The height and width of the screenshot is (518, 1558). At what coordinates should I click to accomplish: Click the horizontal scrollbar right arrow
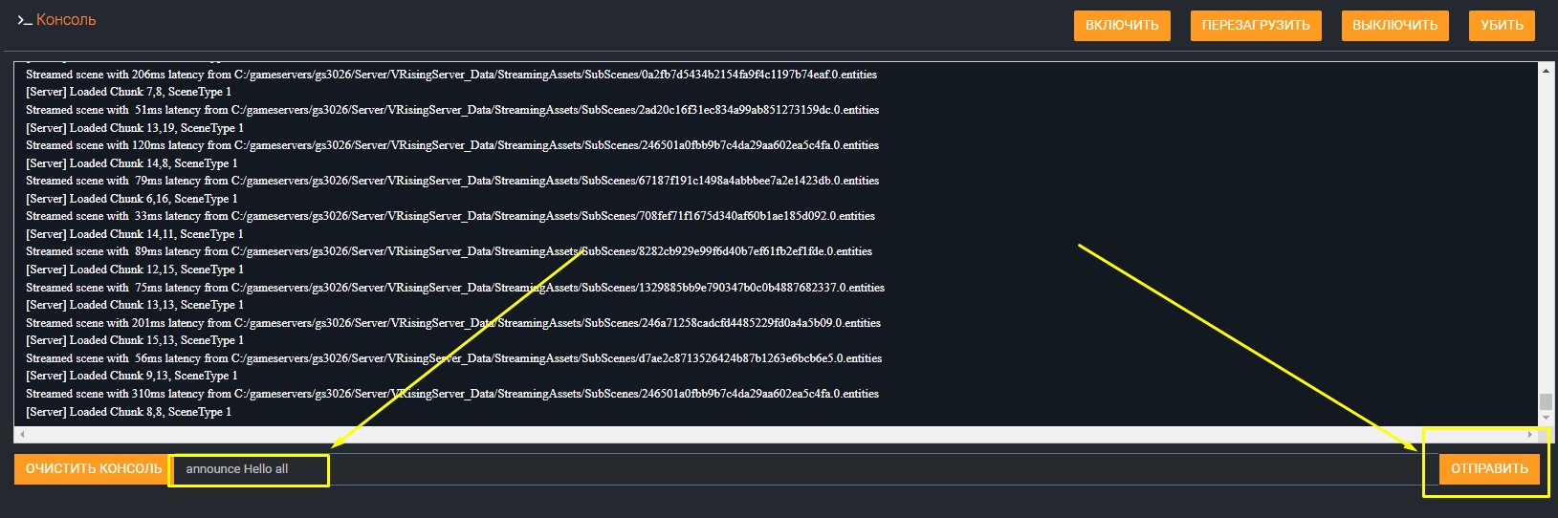click(x=1529, y=435)
